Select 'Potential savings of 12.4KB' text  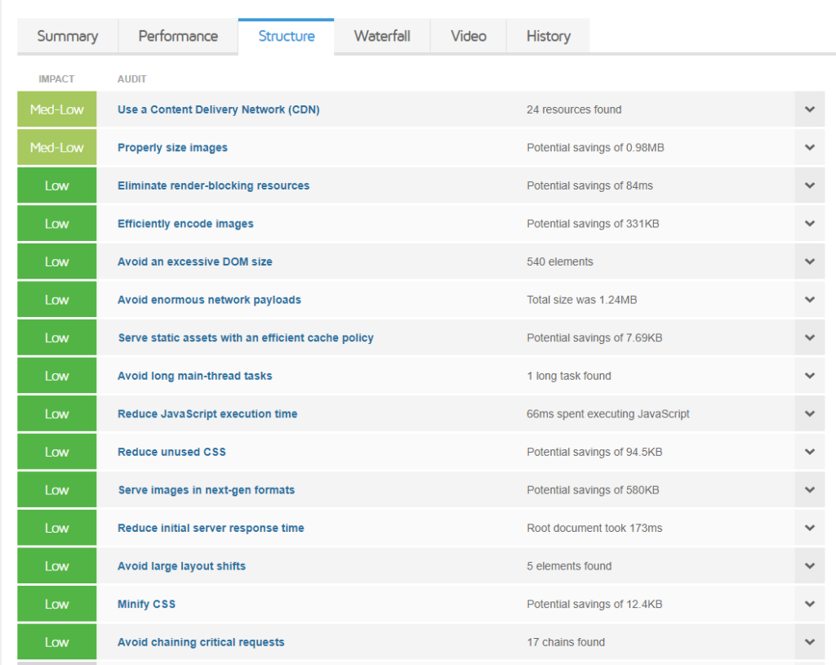click(594, 605)
